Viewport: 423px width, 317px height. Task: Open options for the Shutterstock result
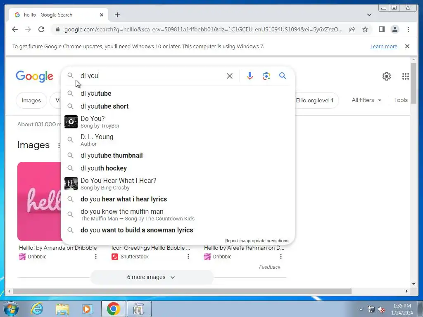click(x=188, y=256)
